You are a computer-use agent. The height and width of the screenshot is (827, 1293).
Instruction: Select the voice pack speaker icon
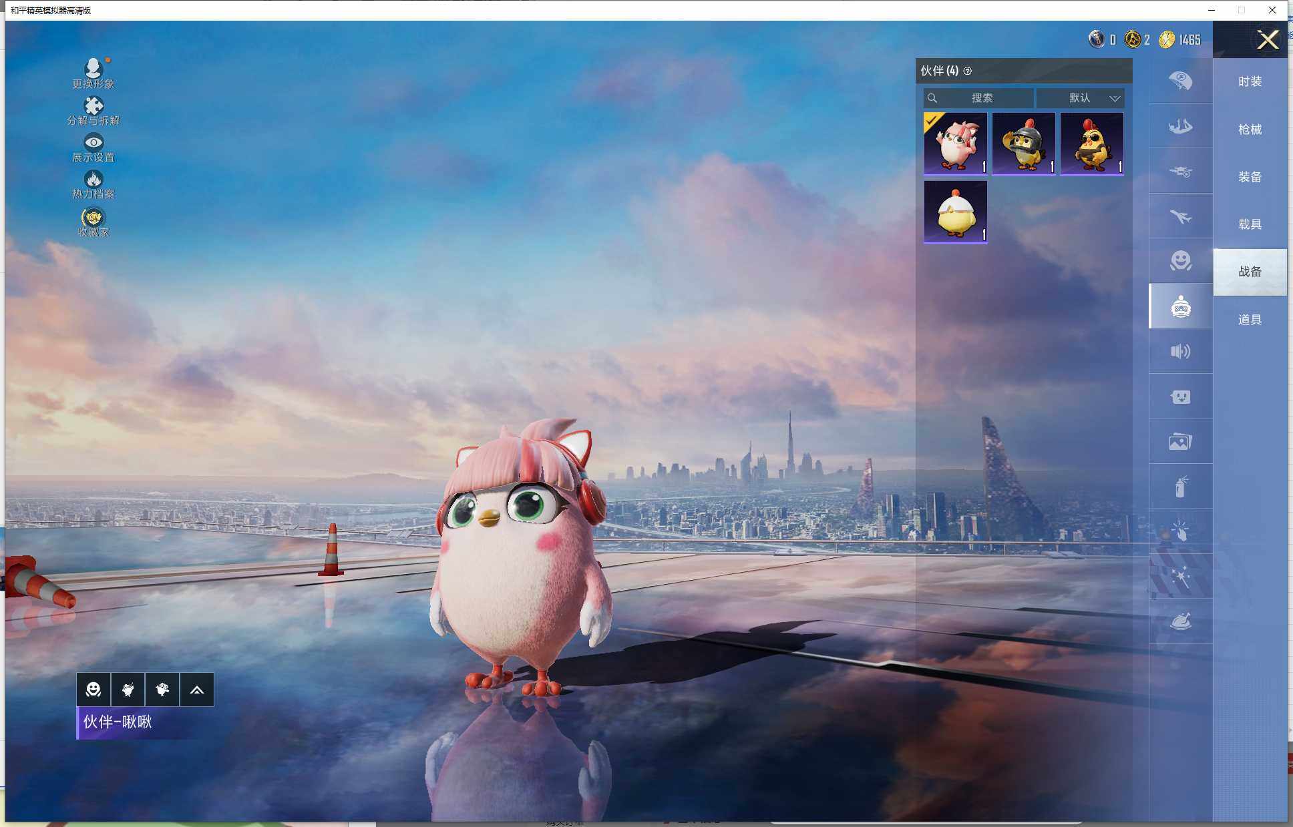pyautogui.click(x=1180, y=351)
